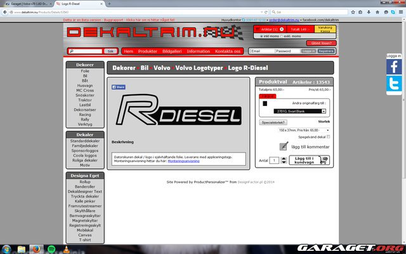Open Spotify from the taskbar
406x254 pixels.
point(51,248)
